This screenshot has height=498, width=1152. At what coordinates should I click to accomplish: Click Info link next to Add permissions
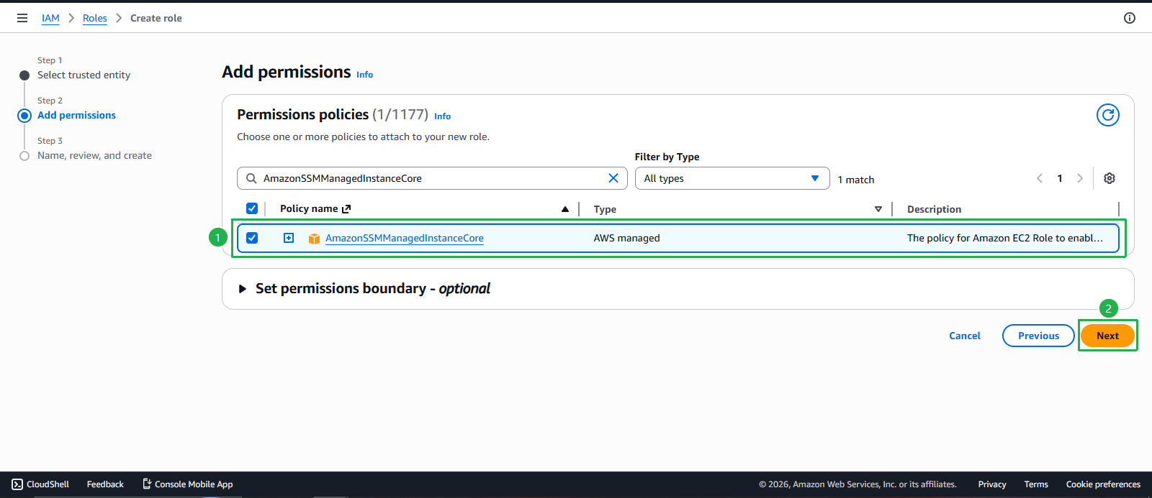pyautogui.click(x=365, y=75)
